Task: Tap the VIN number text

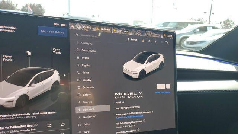Action: [x=128, y=108]
